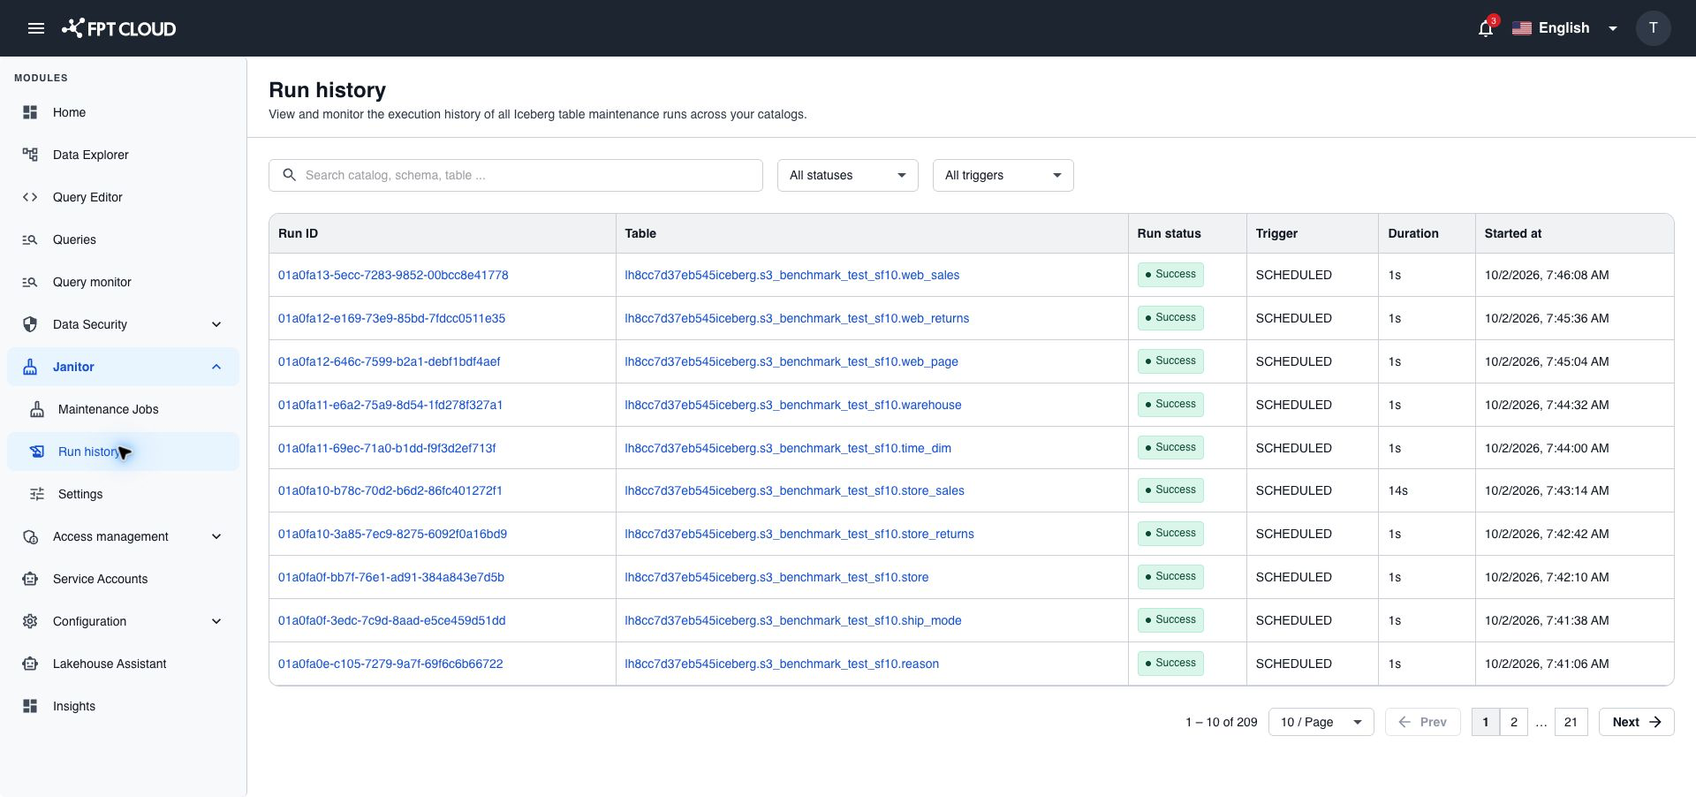The width and height of the screenshot is (1696, 797).
Task: Click the Home dashboard icon
Action: 30,112
